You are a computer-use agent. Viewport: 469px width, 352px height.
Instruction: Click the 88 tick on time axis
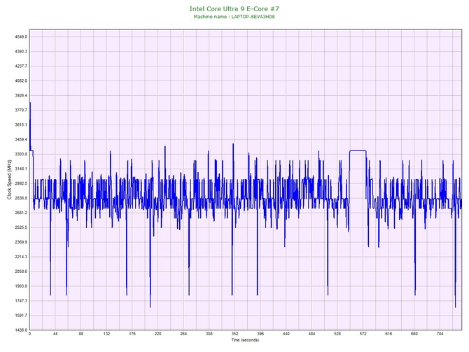click(81, 334)
